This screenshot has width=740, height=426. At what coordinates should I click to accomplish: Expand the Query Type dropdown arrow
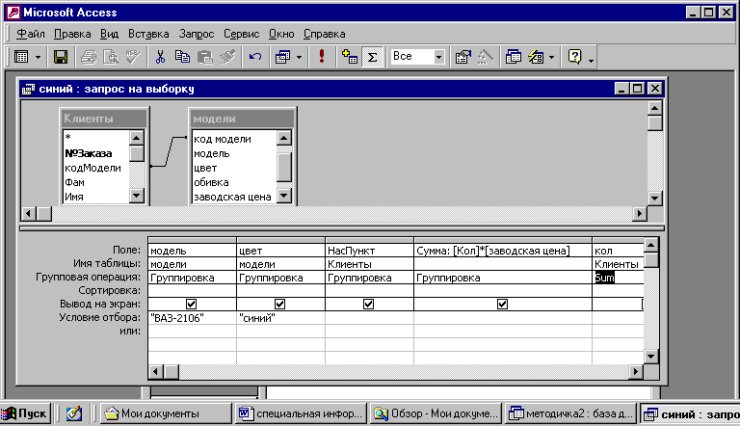pos(300,57)
